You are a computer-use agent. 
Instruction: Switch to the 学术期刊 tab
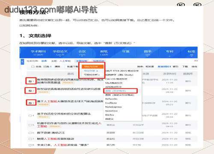[39, 53]
